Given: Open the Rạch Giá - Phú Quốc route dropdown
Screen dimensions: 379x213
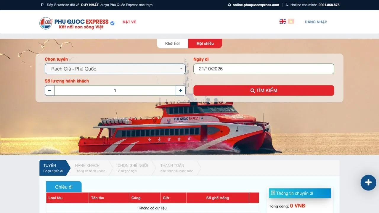Looking at the screenshot, I should tap(115, 69).
